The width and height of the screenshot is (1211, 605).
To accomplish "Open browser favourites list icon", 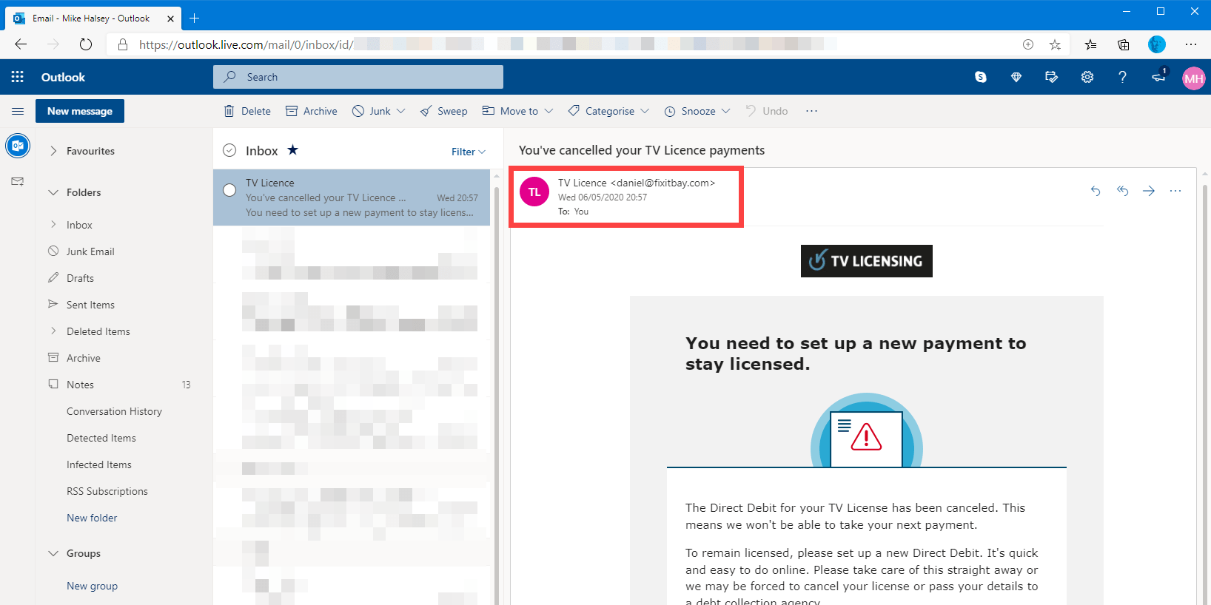I will 1090,44.
